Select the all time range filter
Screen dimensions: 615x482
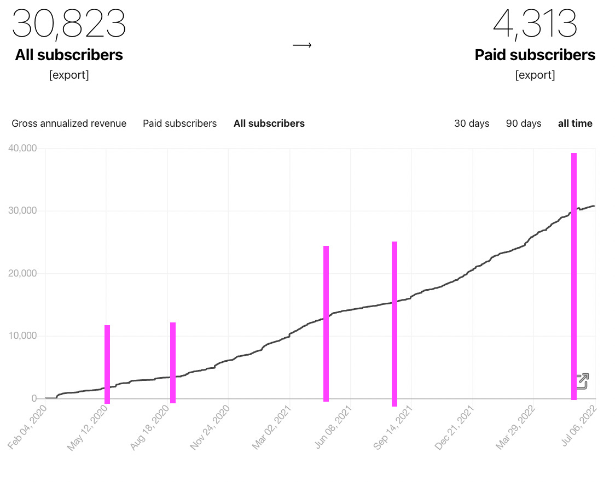(x=575, y=124)
